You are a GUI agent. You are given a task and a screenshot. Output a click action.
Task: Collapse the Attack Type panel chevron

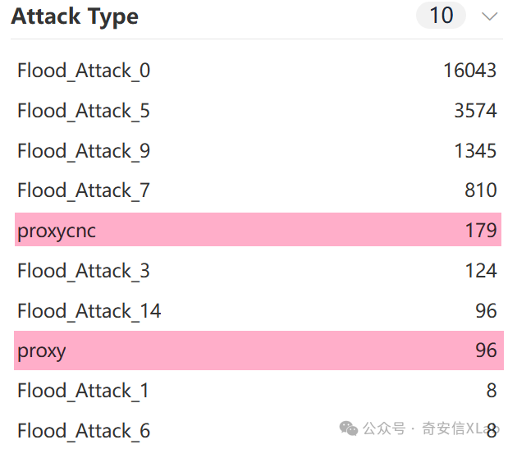click(x=489, y=16)
